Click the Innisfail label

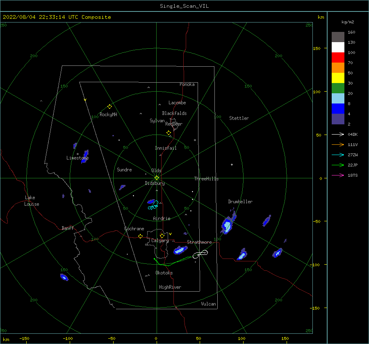166,148
